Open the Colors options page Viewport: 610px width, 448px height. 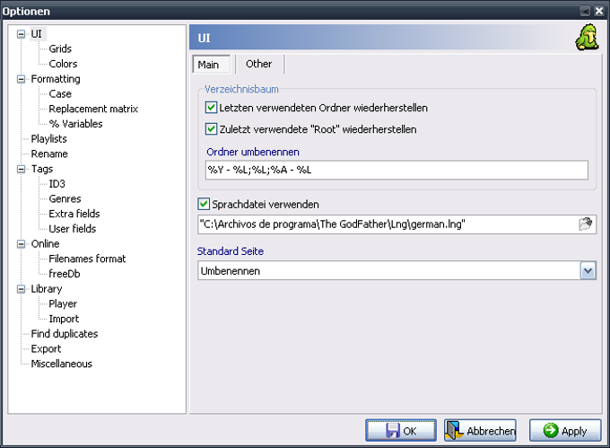click(63, 64)
